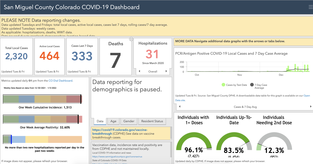Follow the covid19.colorado.gov vaccine-breakthrough link
The width and height of the screenshot is (313, 164).
click(x=120, y=132)
